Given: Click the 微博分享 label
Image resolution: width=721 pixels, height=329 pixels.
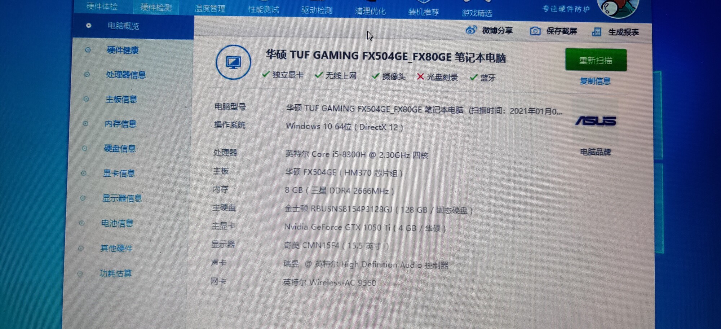Looking at the screenshot, I should coord(497,31).
